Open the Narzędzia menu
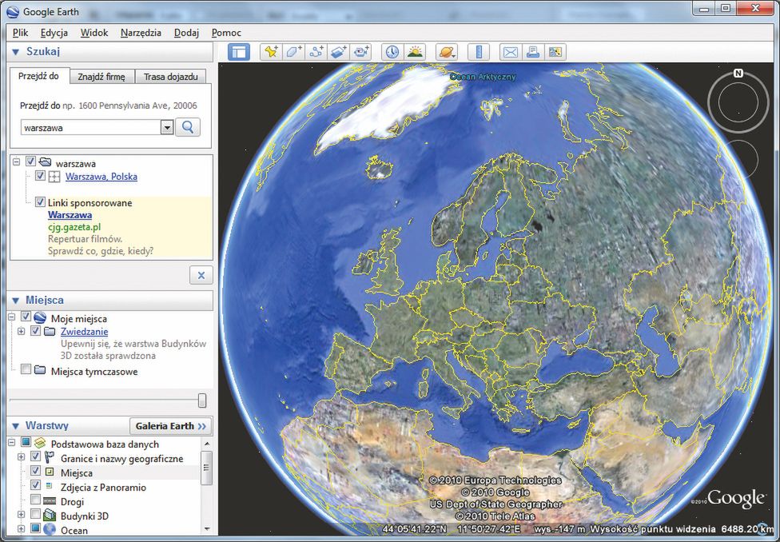The width and height of the screenshot is (780, 542). pos(141,33)
